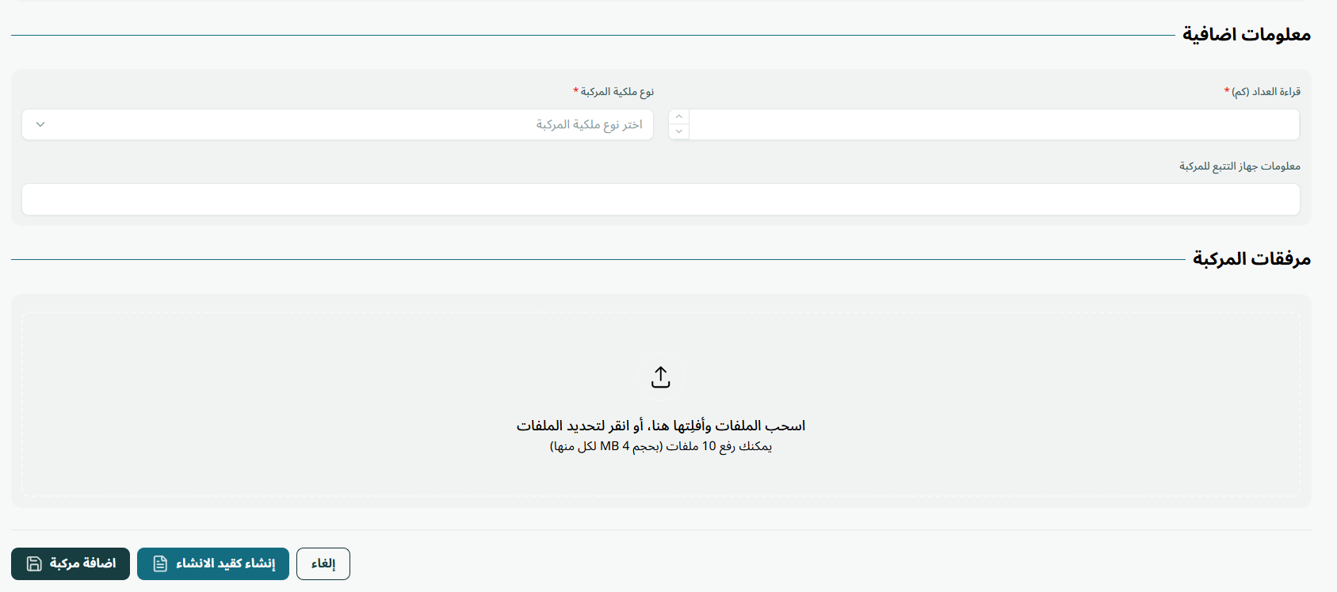Decrease the odometer reading with the down arrow
The height and width of the screenshot is (592, 1337).
(x=679, y=132)
